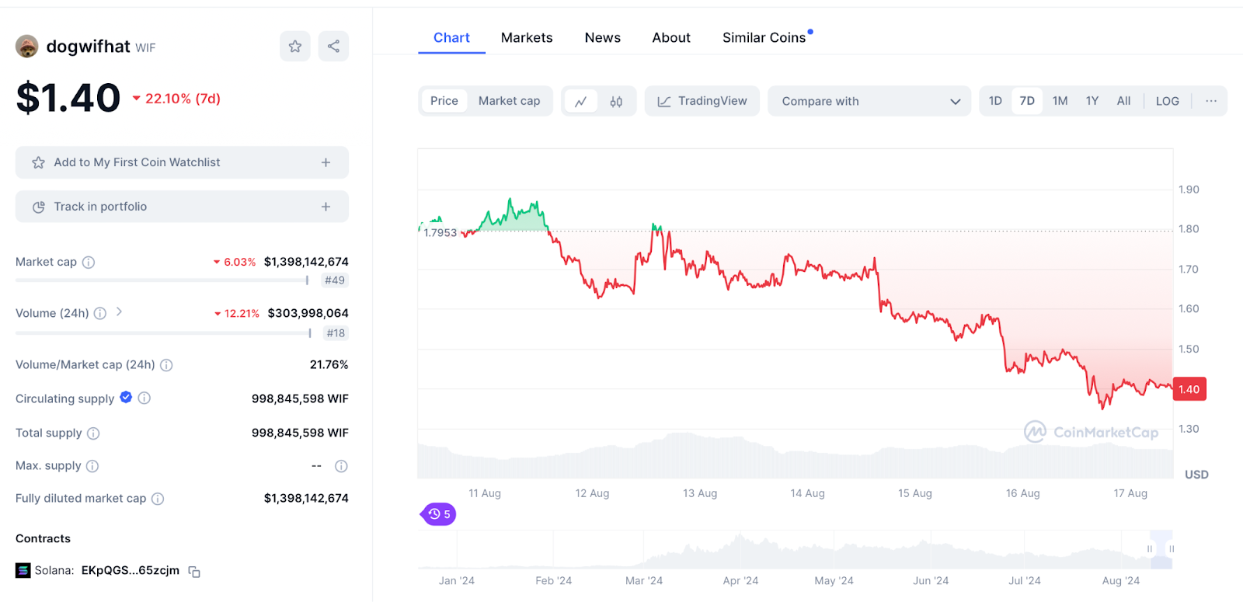Open the News tab
The width and height of the screenshot is (1243, 602).
tap(603, 37)
